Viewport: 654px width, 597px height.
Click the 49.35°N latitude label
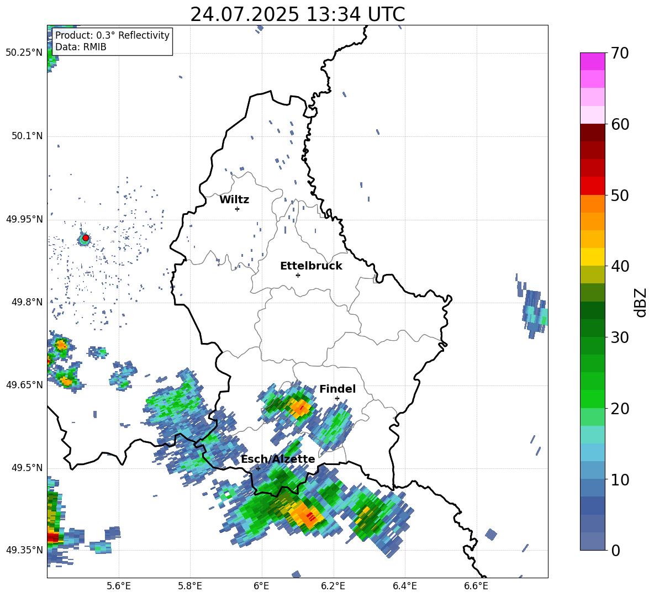(24, 550)
